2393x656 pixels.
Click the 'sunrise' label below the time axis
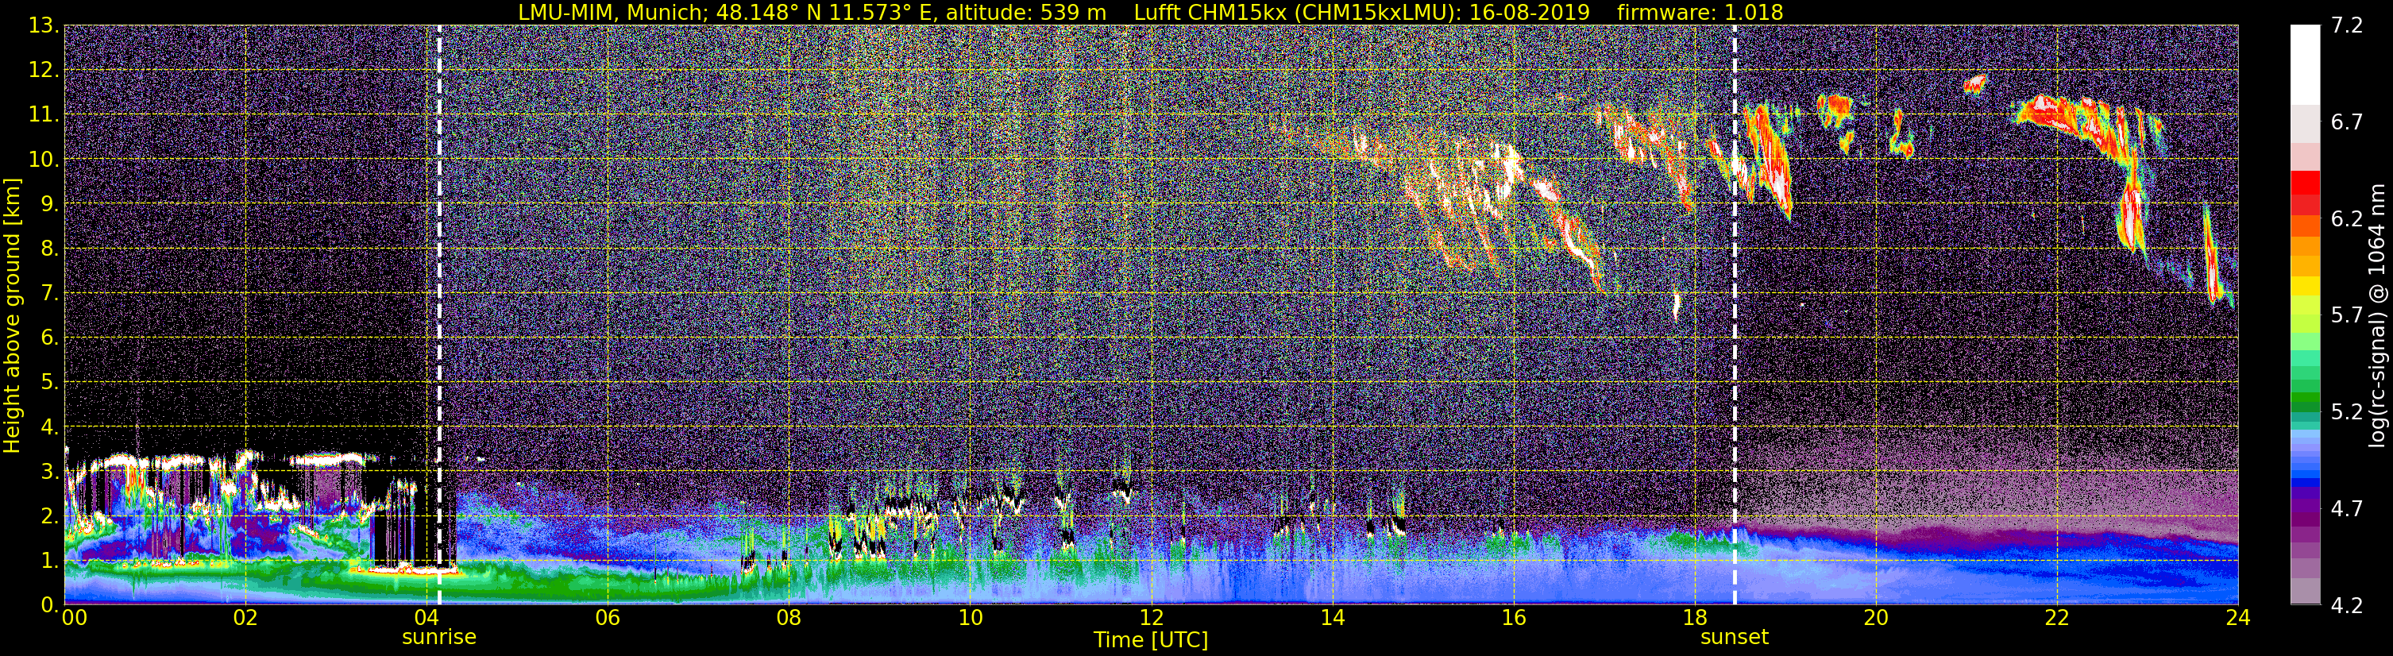click(x=438, y=638)
